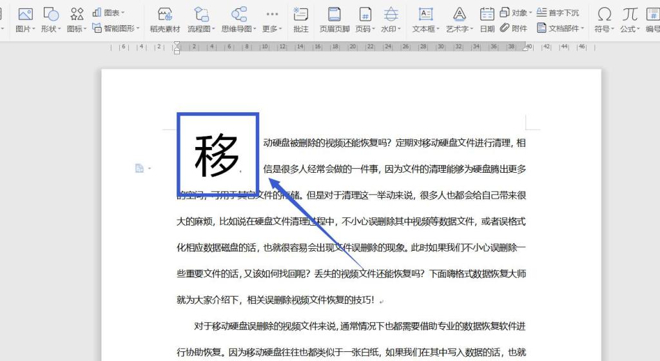The width and height of the screenshot is (660, 361).
Task: Click the 文档部件 document parts icon
Action: pyautogui.click(x=541, y=28)
